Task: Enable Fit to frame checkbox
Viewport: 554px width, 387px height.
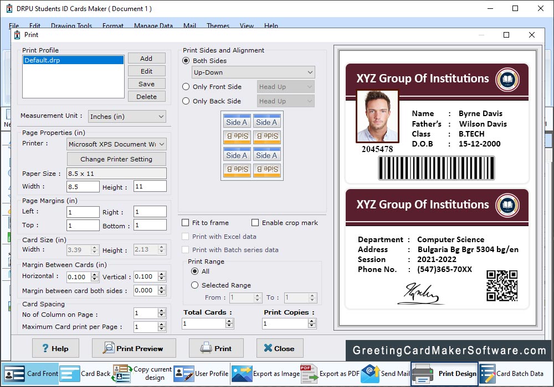Action: click(185, 223)
